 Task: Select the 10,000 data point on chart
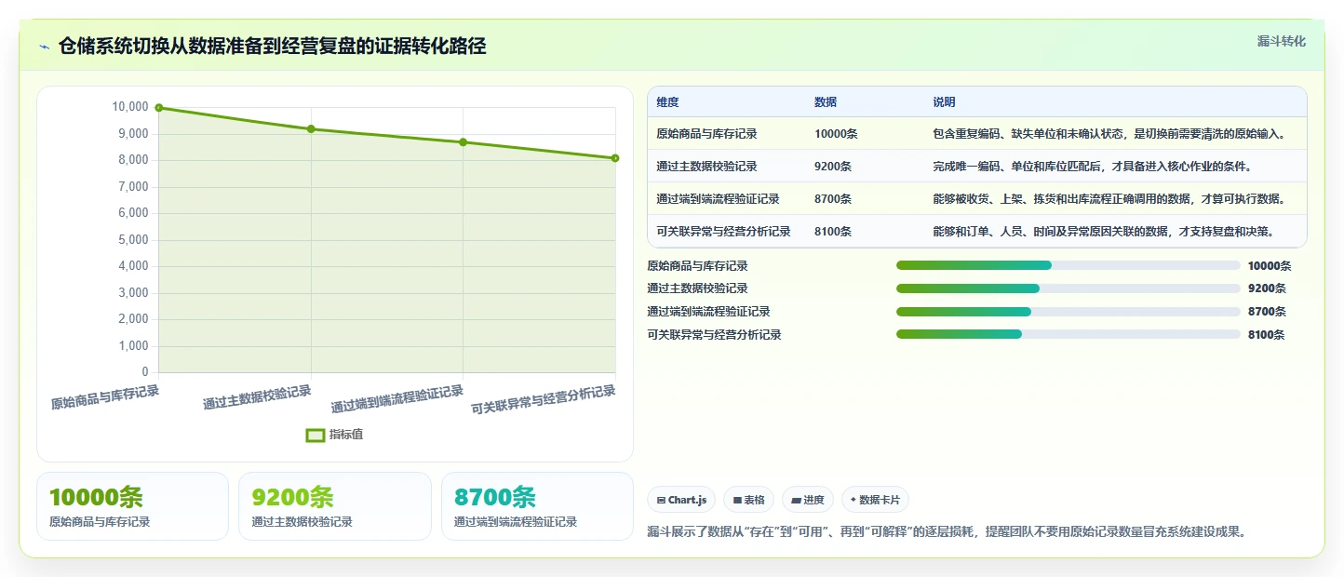pos(159,108)
